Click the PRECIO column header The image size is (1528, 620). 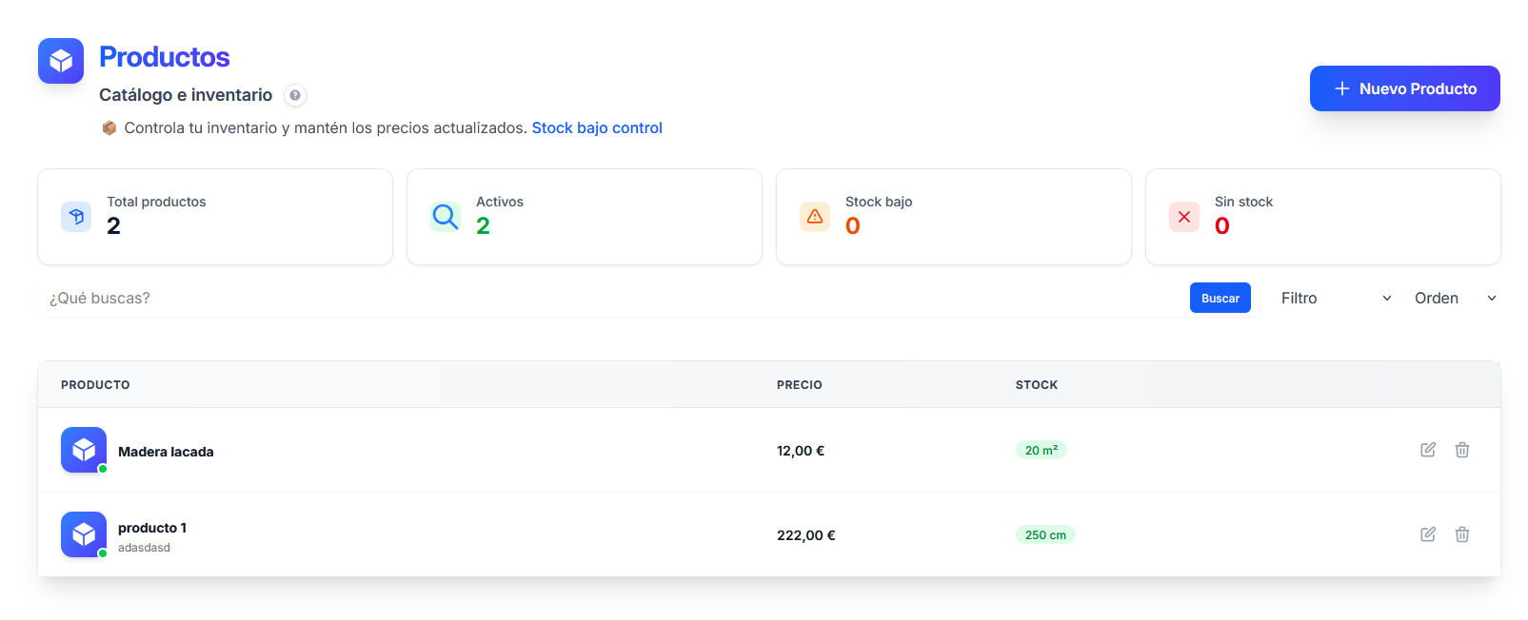800,385
